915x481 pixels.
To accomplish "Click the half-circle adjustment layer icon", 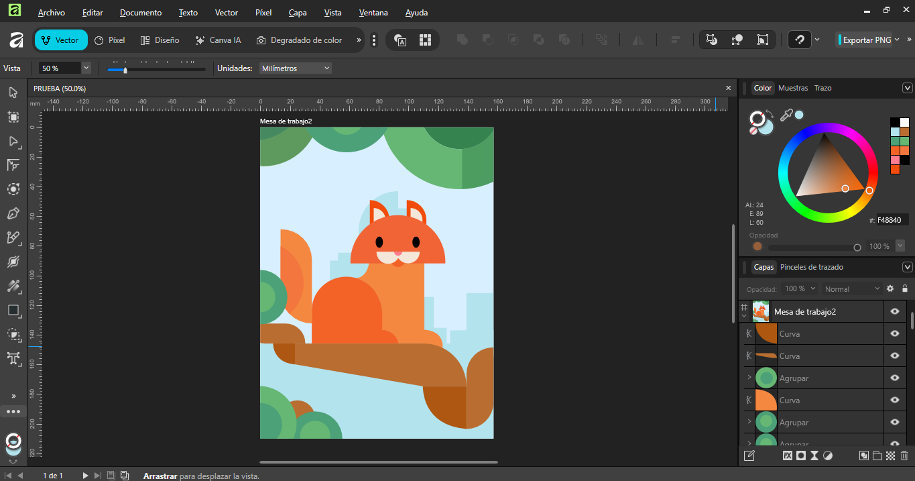I will click(828, 456).
